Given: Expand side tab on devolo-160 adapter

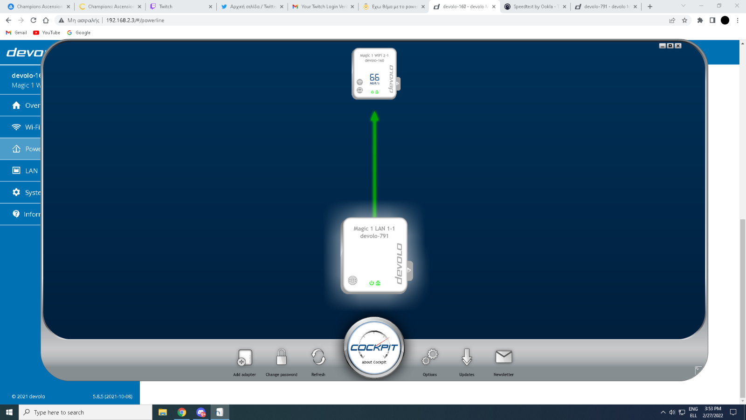Looking at the screenshot, I should 398,84.
